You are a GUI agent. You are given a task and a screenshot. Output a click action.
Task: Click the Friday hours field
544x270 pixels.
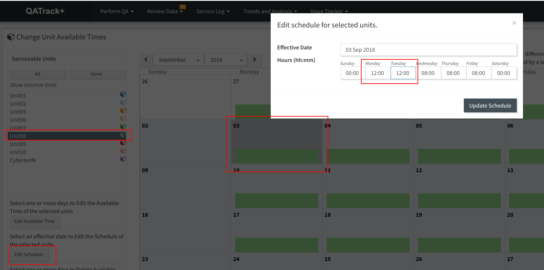click(x=479, y=73)
